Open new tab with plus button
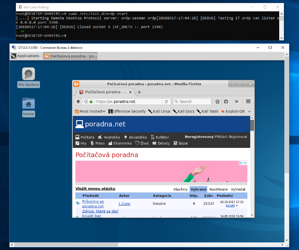299x250 pixels. (x=139, y=92)
